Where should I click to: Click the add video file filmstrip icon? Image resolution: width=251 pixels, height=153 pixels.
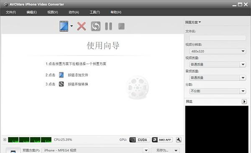tap(64, 26)
